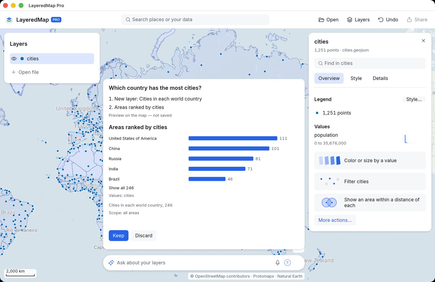This screenshot has height=282, width=435.
Task: Switch to the Style tab
Action: (356, 78)
